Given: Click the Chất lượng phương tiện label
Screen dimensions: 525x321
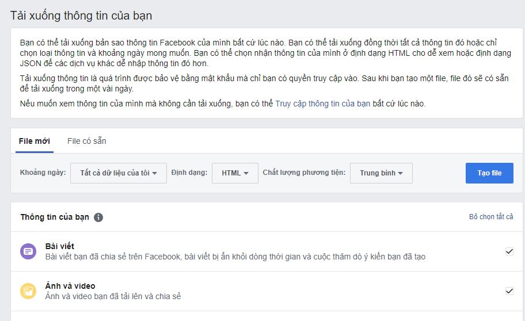Looking at the screenshot, I should [x=304, y=173].
